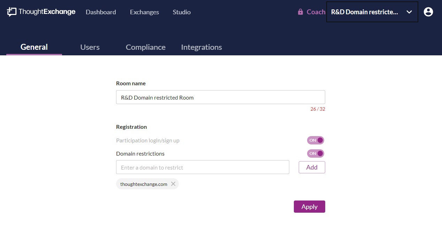Click Add to restrict the domain

pyautogui.click(x=312, y=167)
